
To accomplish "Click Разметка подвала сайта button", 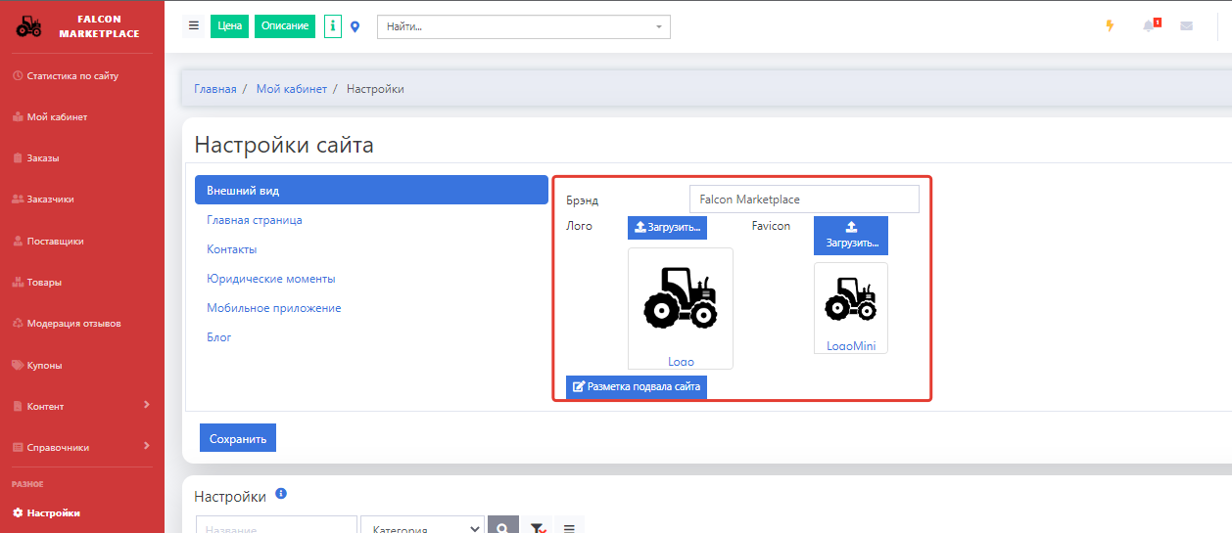I will 637,386.
